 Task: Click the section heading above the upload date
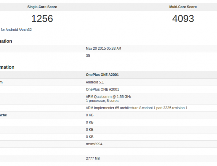tap(6, 41)
